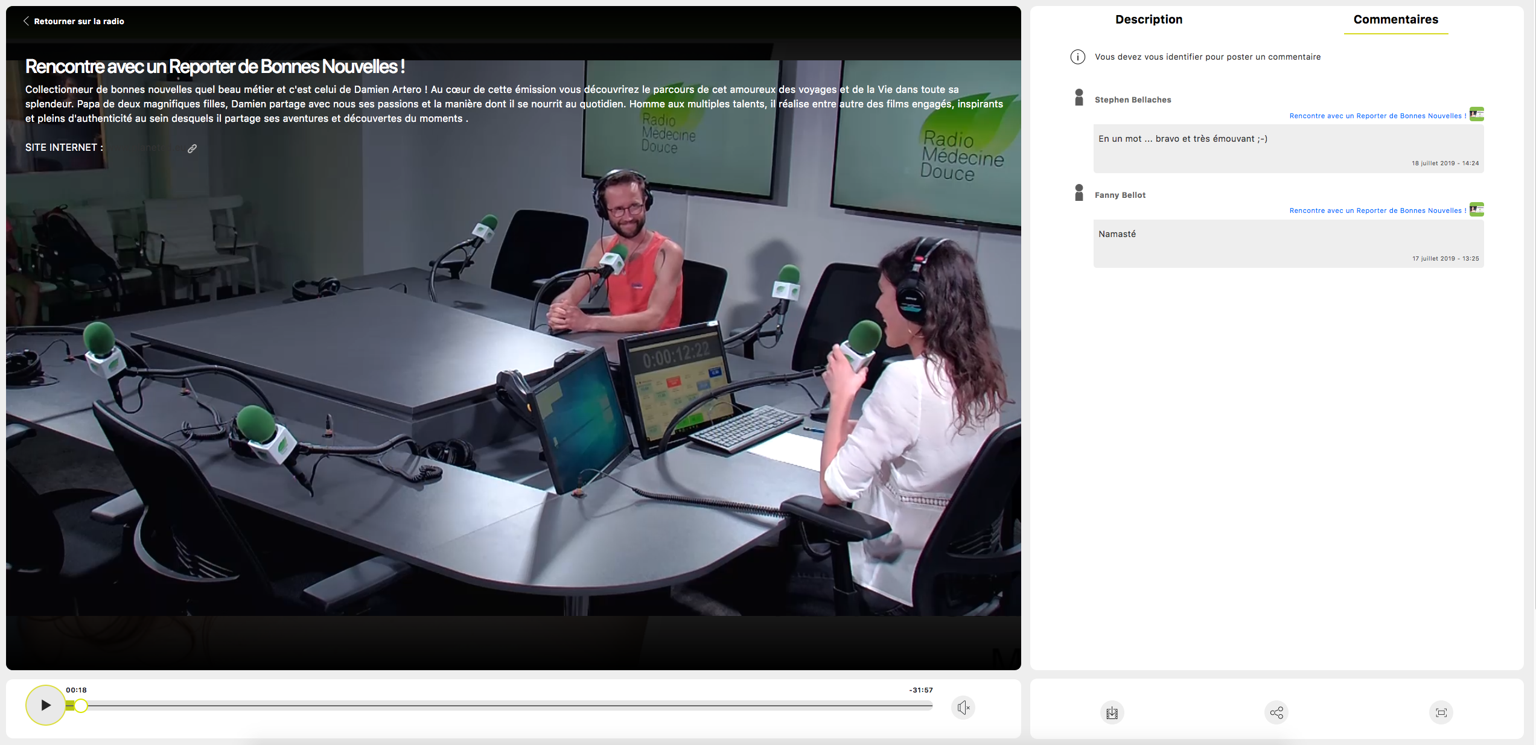The height and width of the screenshot is (745, 1536).
Task: Toggle the mute speaker icon
Action: click(x=963, y=707)
